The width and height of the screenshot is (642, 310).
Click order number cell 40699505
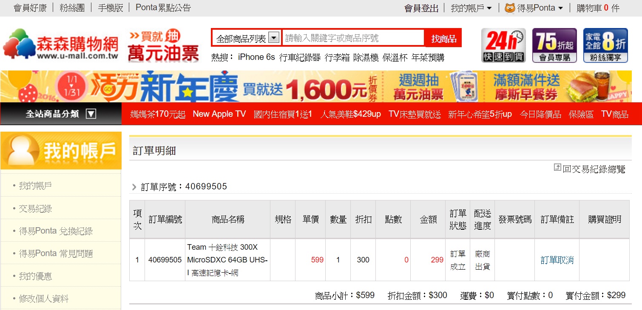click(165, 260)
